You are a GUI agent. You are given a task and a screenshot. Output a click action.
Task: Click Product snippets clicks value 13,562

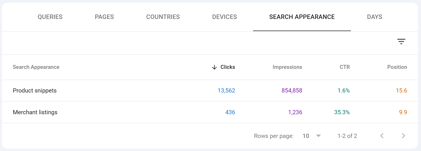click(226, 91)
